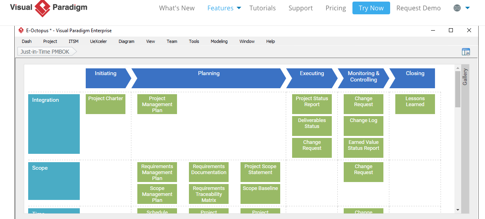Open the Requirements Traceability Matrix item

click(209, 194)
